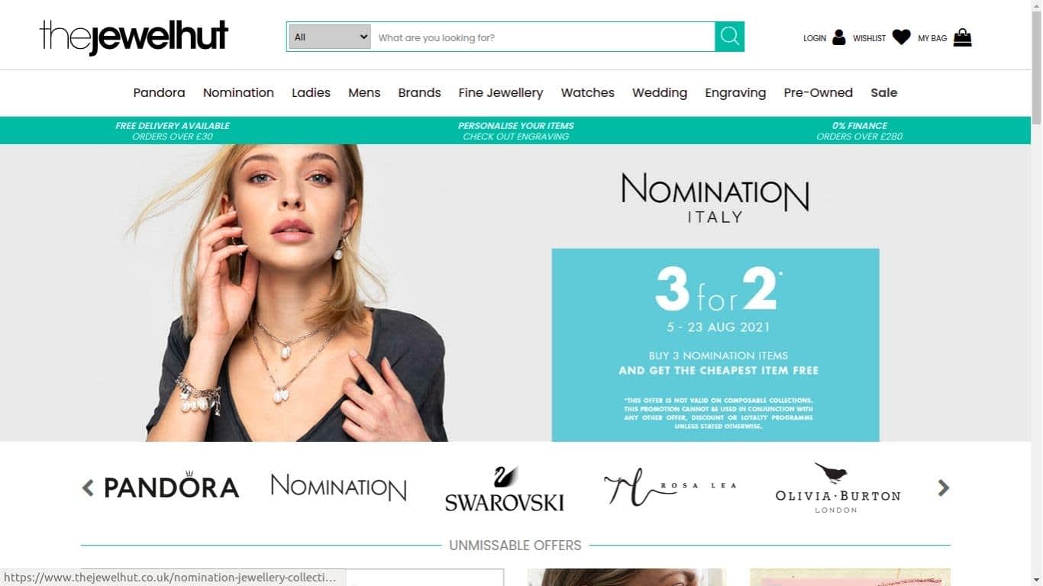Open the Sale menu item

coord(883,92)
